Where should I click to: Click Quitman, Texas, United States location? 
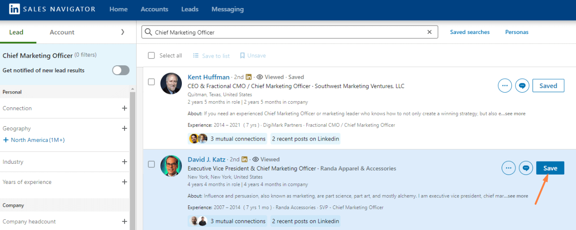click(x=220, y=95)
